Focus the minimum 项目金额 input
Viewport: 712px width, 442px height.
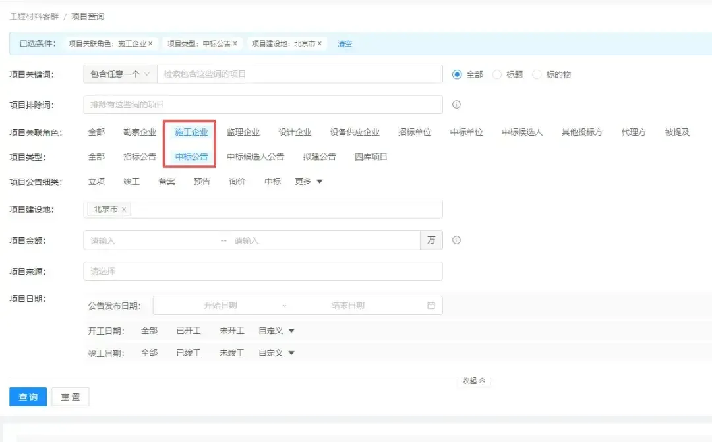pos(152,240)
